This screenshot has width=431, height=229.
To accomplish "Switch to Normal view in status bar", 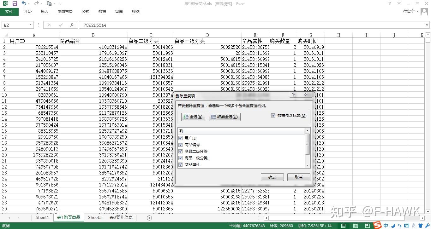I will pyautogui.click(x=343, y=226).
